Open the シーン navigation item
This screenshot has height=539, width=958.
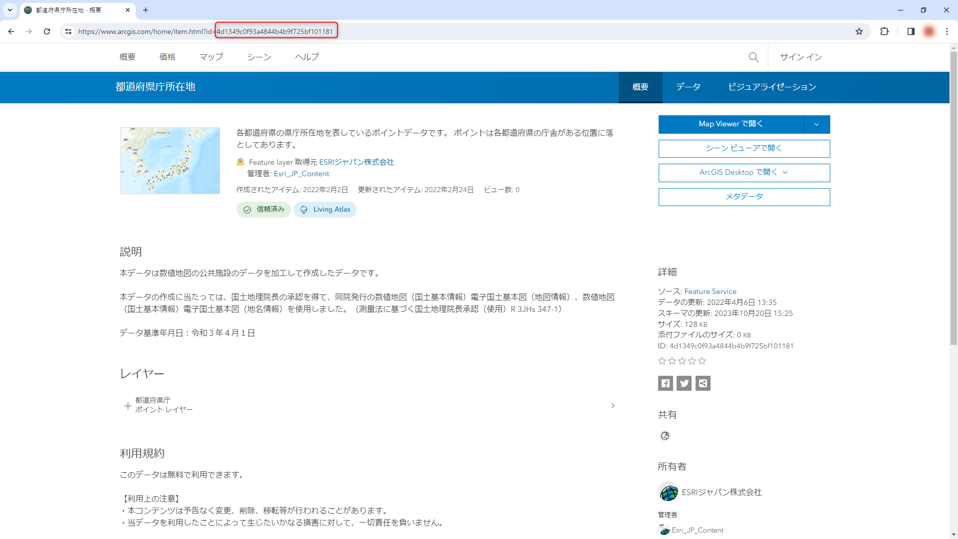(x=259, y=57)
